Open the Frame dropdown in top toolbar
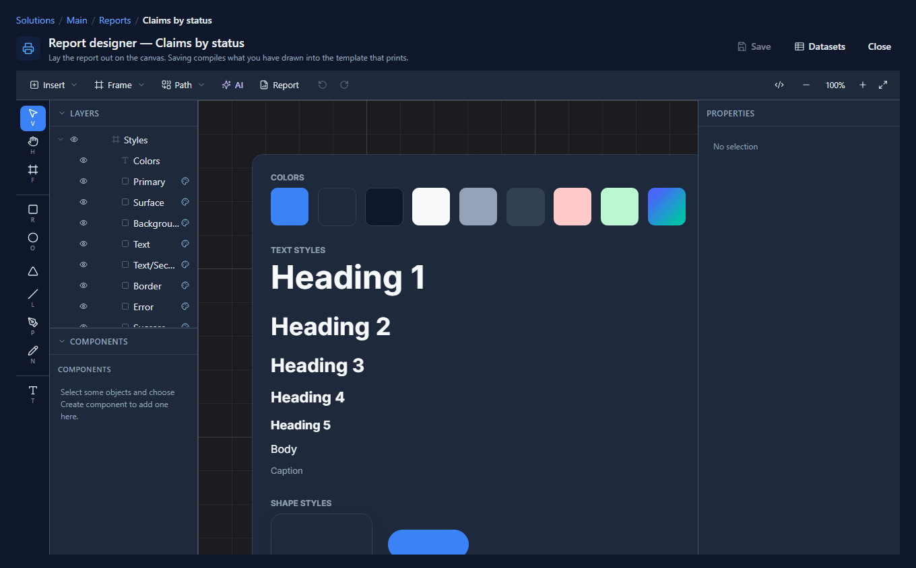The image size is (916, 568). pos(119,85)
